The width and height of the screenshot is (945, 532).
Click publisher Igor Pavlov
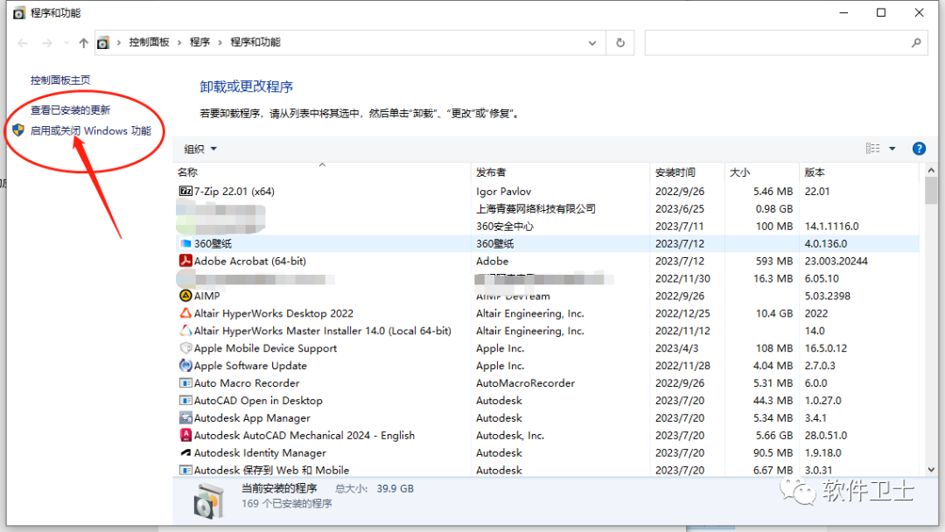click(x=503, y=191)
